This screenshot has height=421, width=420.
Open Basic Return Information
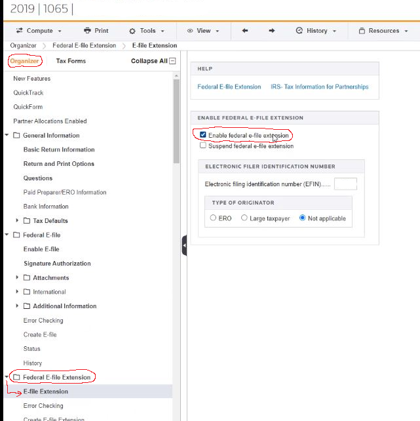coord(59,150)
